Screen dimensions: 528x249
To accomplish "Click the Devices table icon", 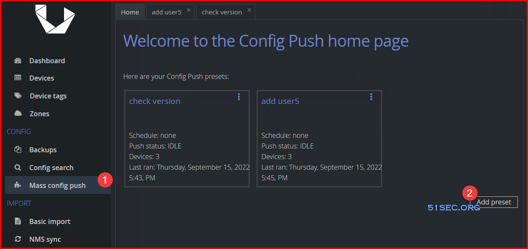I will (18, 78).
